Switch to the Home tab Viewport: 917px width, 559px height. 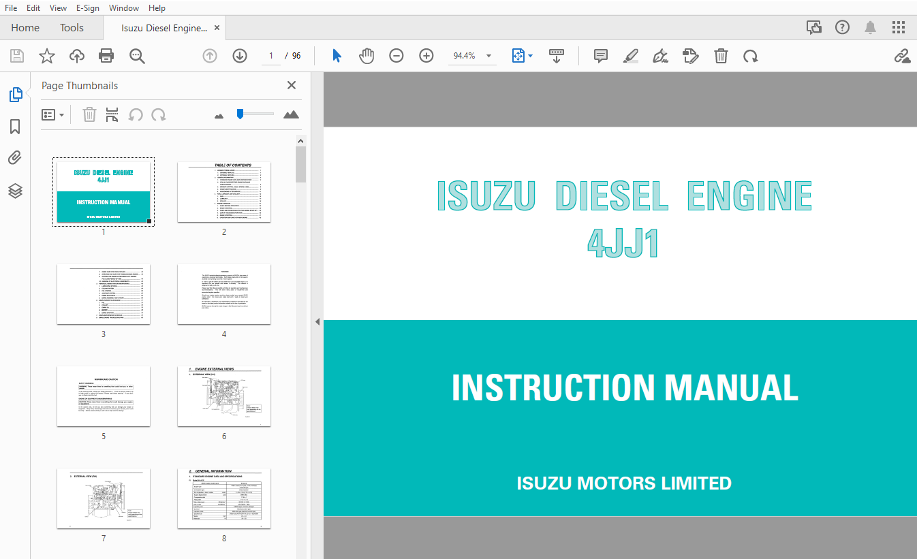[x=25, y=28]
